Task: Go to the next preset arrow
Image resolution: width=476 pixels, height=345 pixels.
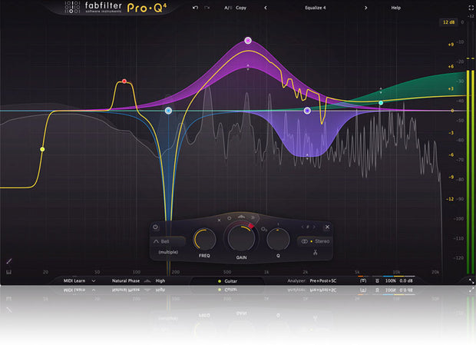Action: tap(365, 8)
